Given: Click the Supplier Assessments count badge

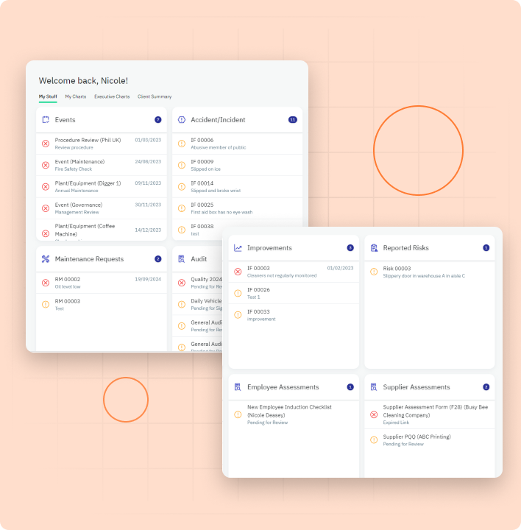Looking at the screenshot, I should pyautogui.click(x=486, y=387).
